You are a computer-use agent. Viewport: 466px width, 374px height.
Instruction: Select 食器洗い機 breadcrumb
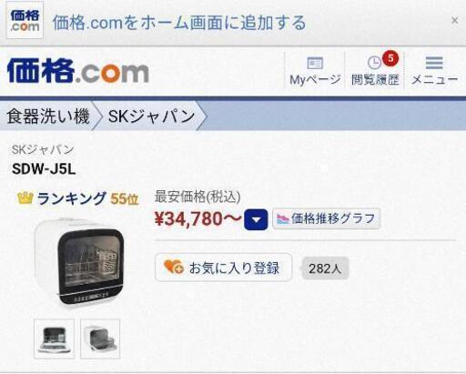(x=48, y=116)
